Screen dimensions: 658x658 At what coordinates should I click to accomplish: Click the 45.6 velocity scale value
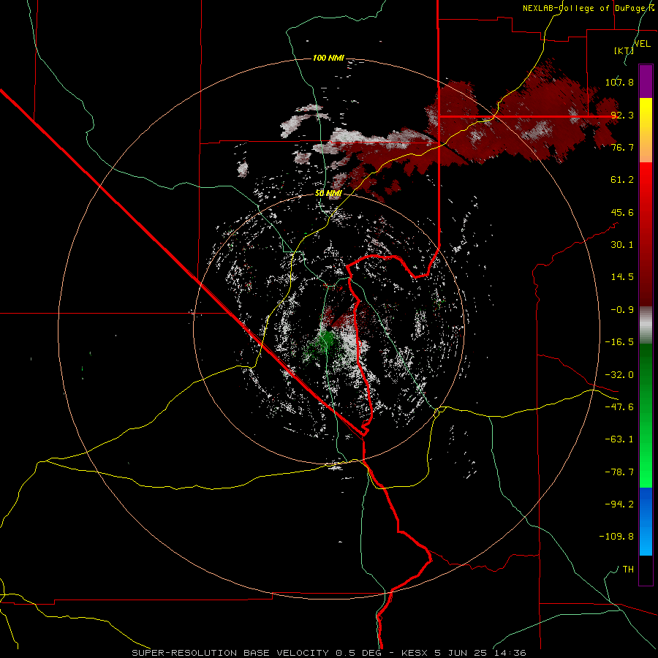click(x=622, y=212)
